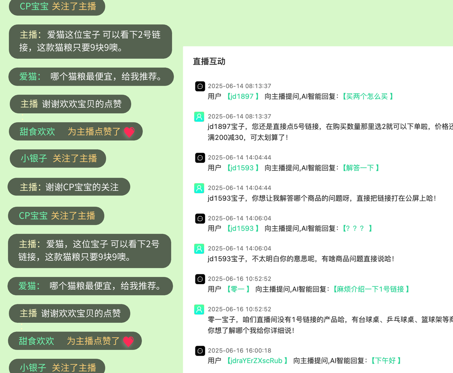Open user link 【零一】
This screenshot has width=453, height=373.
coord(238,289)
